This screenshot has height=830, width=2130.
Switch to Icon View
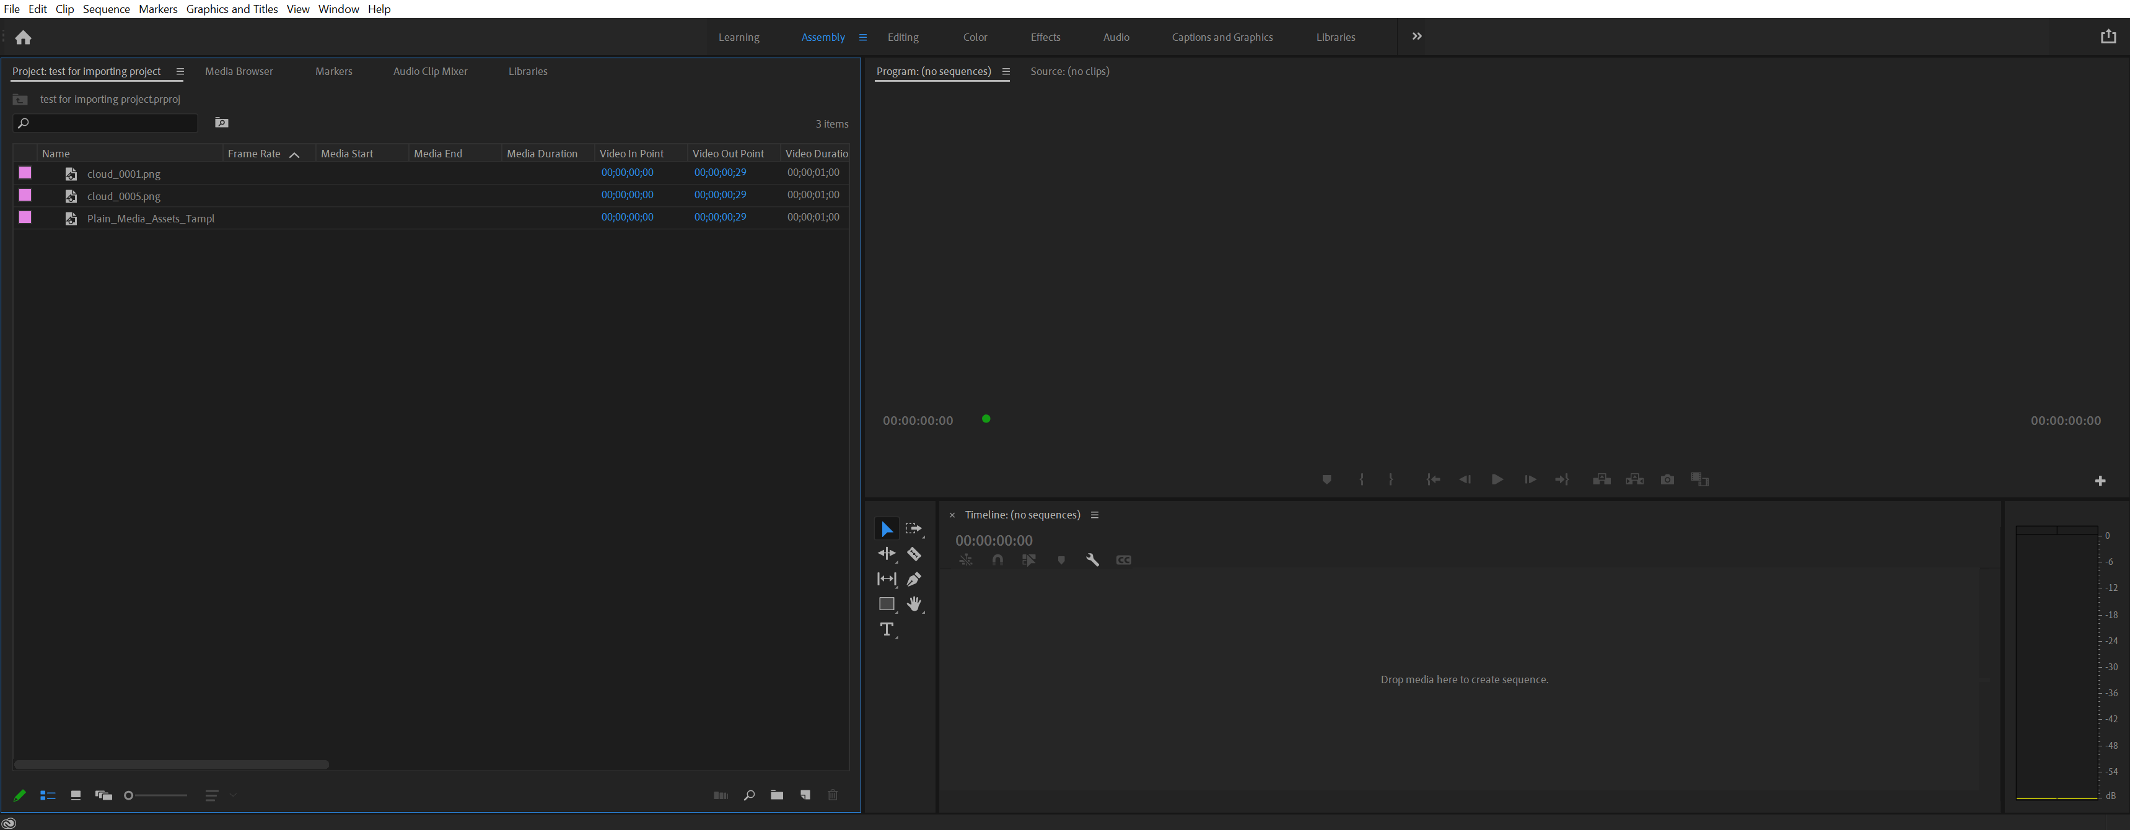75,795
